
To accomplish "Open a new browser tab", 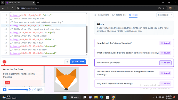I will pyautogui.click(x=38, y=3).
